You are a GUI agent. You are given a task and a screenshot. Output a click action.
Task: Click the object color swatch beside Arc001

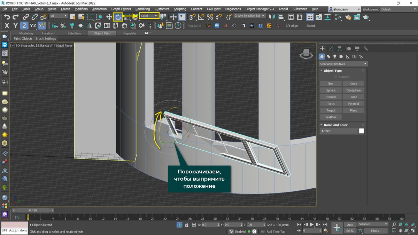[362, 131]
